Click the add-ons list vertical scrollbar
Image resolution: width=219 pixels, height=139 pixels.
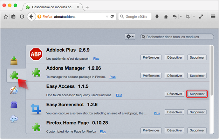(212, 71)
